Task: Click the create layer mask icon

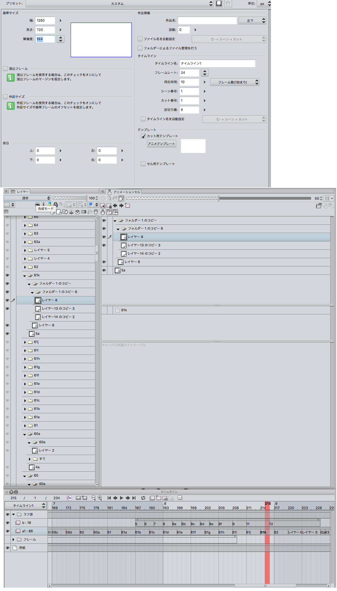Action: coord(84,212)
